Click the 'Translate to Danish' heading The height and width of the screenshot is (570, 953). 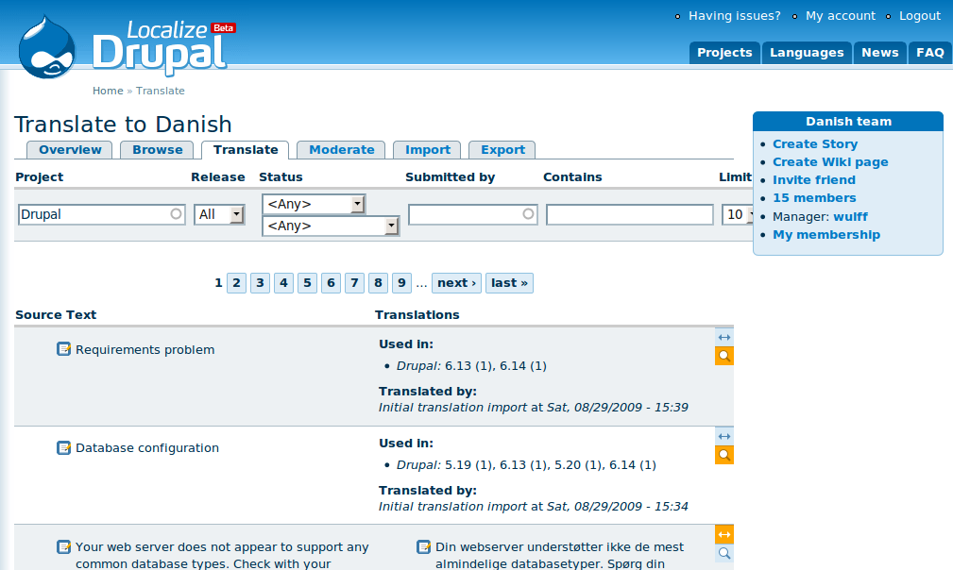tap(123, 125)
